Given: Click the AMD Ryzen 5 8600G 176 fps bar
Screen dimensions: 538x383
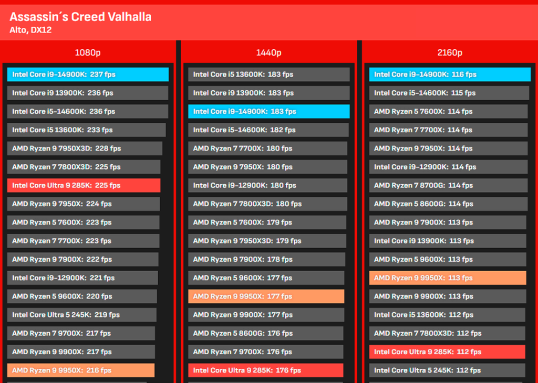Looking at the screenshot, I should [x=265, y=333].
